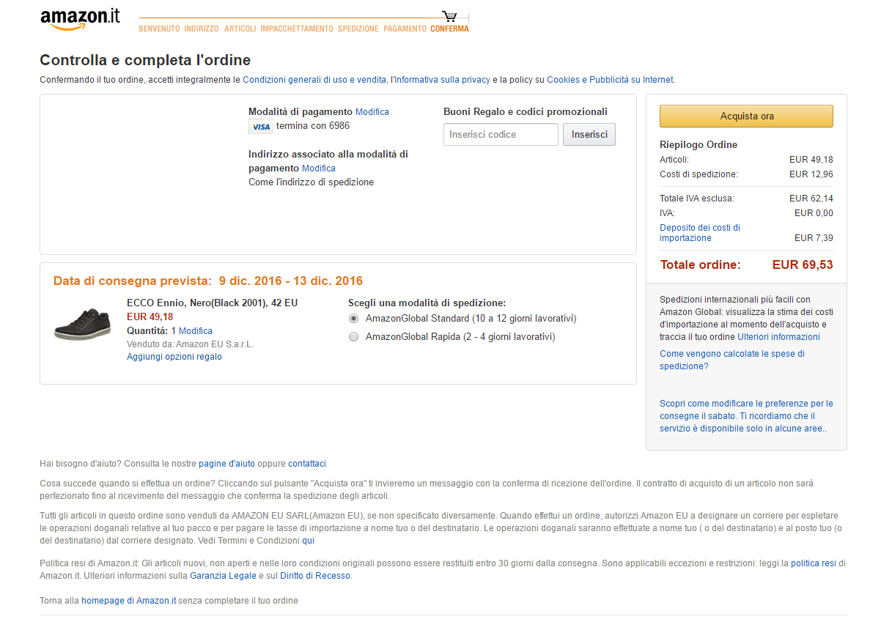The width and height of the screenshot is (881, 622).
Task: Go to the SPEDIZIONE checkout step
Action: click(358, 29)
